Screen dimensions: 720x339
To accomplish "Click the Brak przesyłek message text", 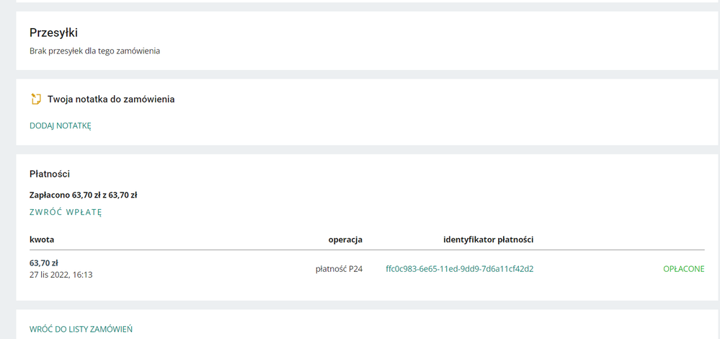I will (94, 51).
